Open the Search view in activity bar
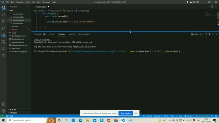The image size is (219, 123). [x=3, y=14]
